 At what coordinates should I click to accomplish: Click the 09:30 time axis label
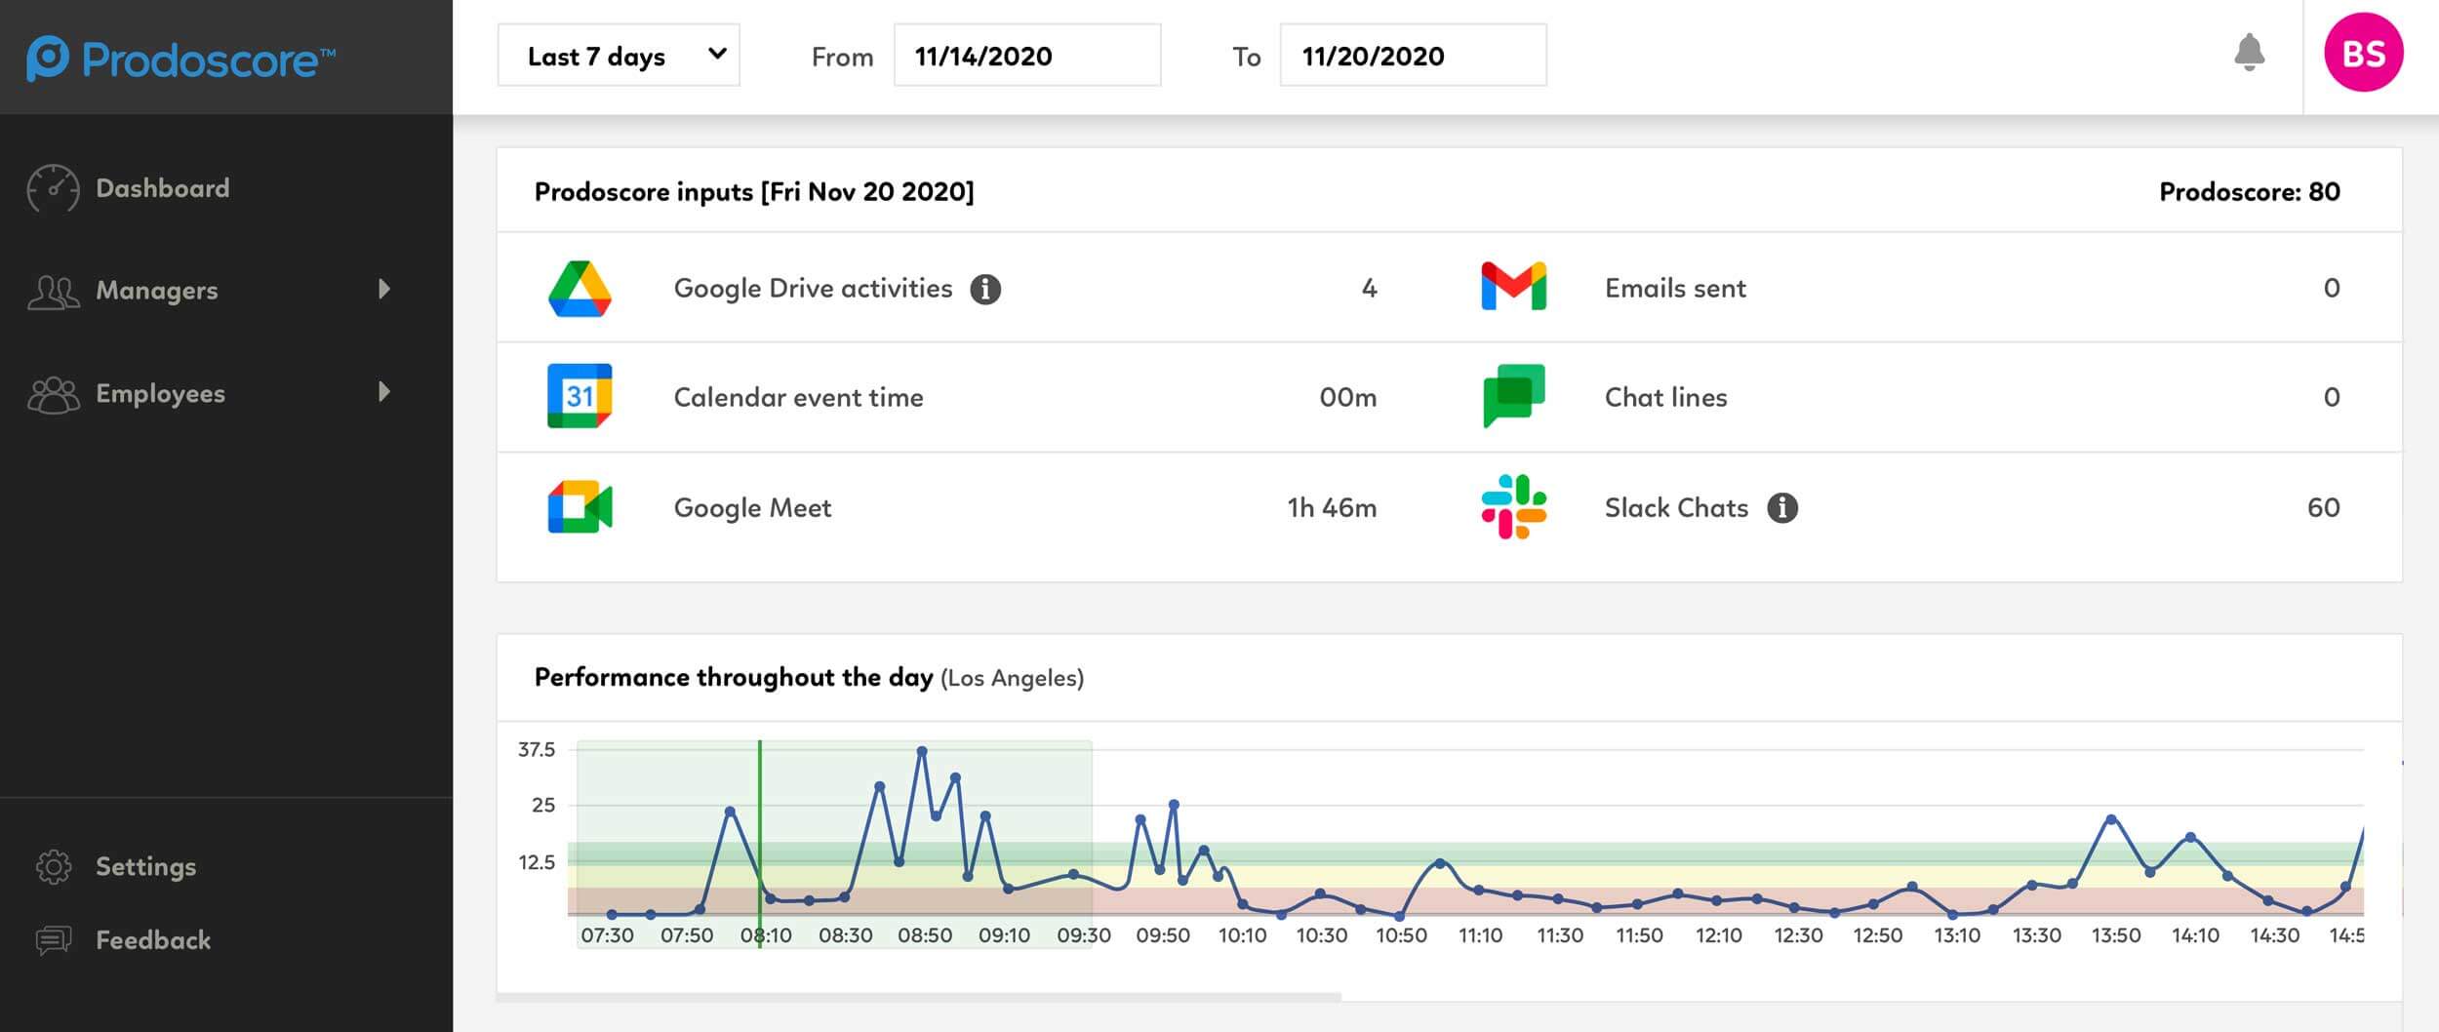pyautogui.click(x=1083, y=935)
